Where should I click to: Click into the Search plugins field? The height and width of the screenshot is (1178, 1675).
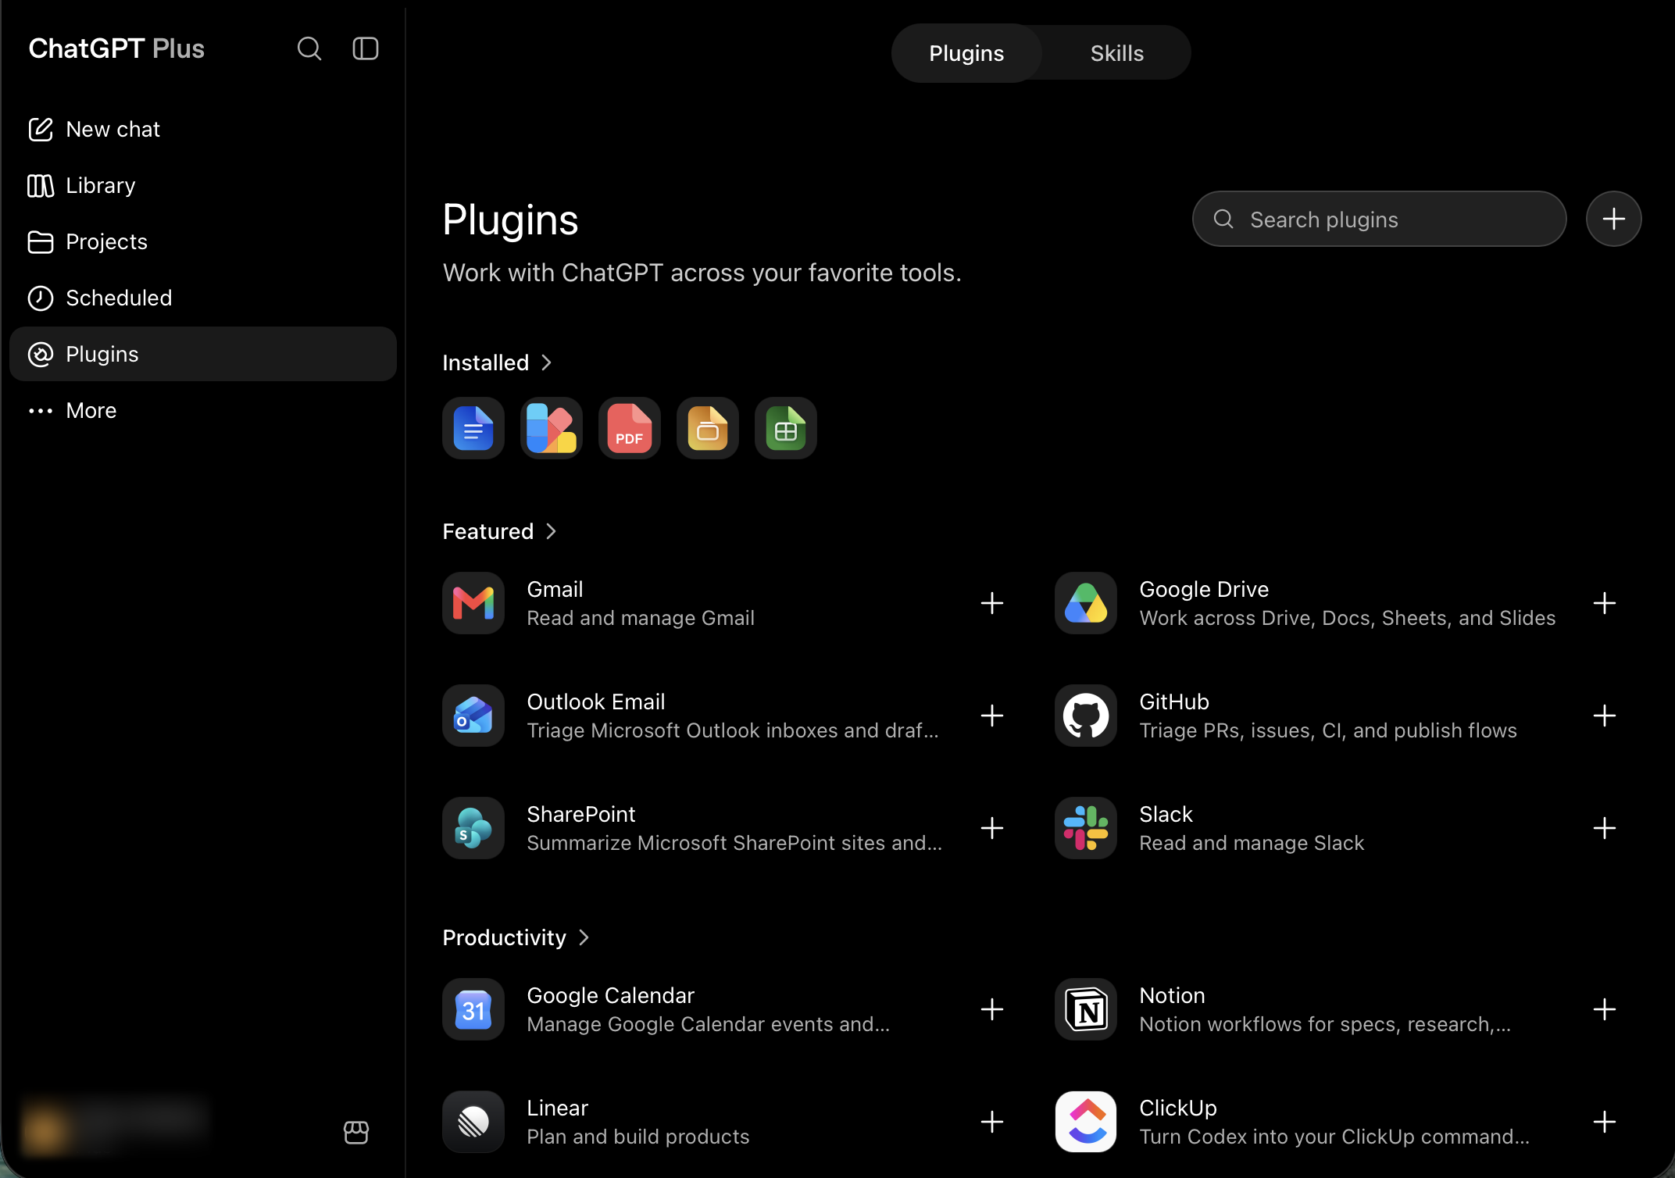(1379, 219)
